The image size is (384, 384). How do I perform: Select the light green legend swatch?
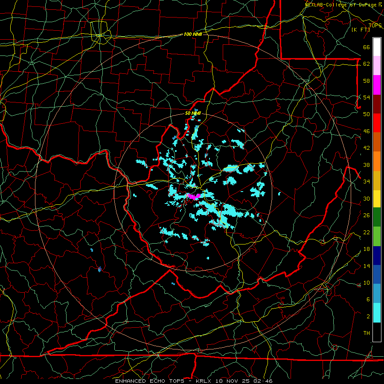click(x=377, y=237)
